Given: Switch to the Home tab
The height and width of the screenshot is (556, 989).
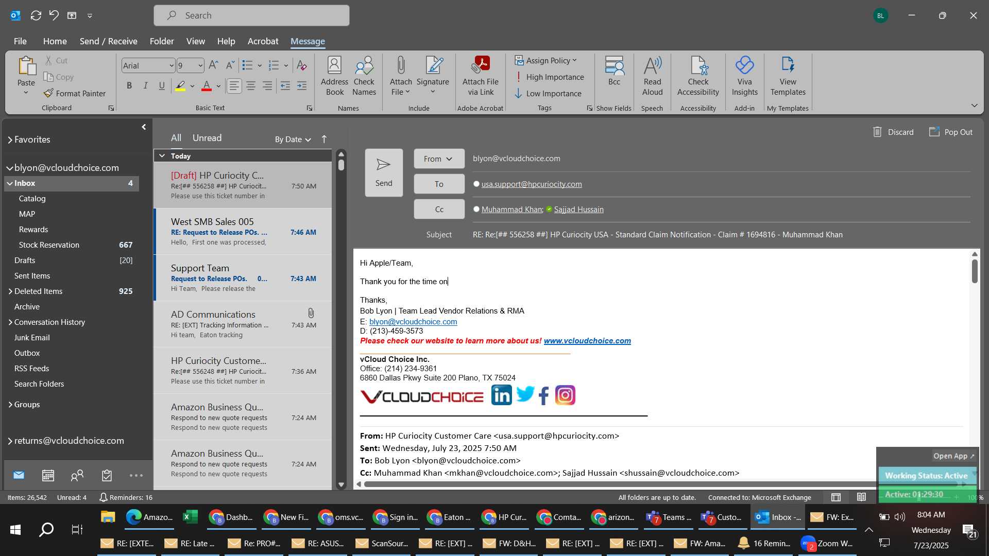Looking at the screenshot, I should pyautogui.click(x=55, y=41).
